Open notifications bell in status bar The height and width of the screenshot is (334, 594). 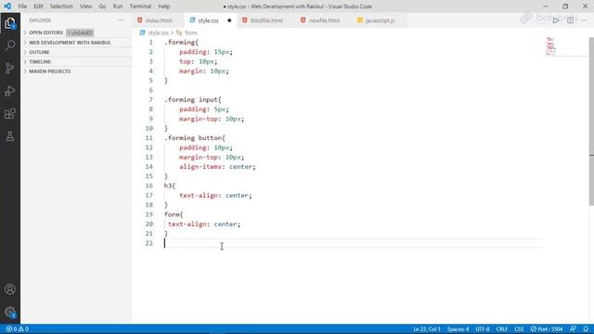pyautogui.click(x=586, y=329)
